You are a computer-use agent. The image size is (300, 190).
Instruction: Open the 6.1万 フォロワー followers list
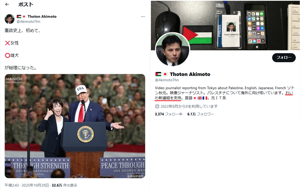click(201, 114)
